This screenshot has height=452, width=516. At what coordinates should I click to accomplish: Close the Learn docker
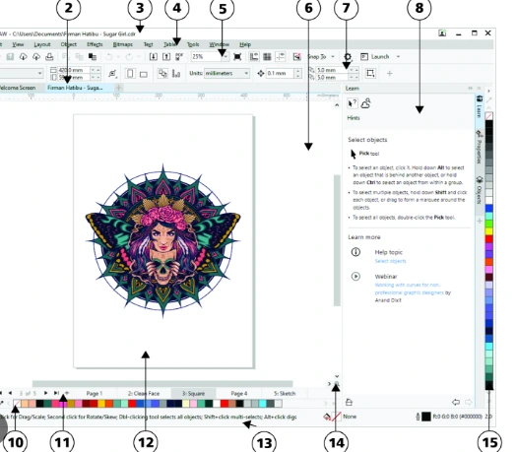(479, 89)
